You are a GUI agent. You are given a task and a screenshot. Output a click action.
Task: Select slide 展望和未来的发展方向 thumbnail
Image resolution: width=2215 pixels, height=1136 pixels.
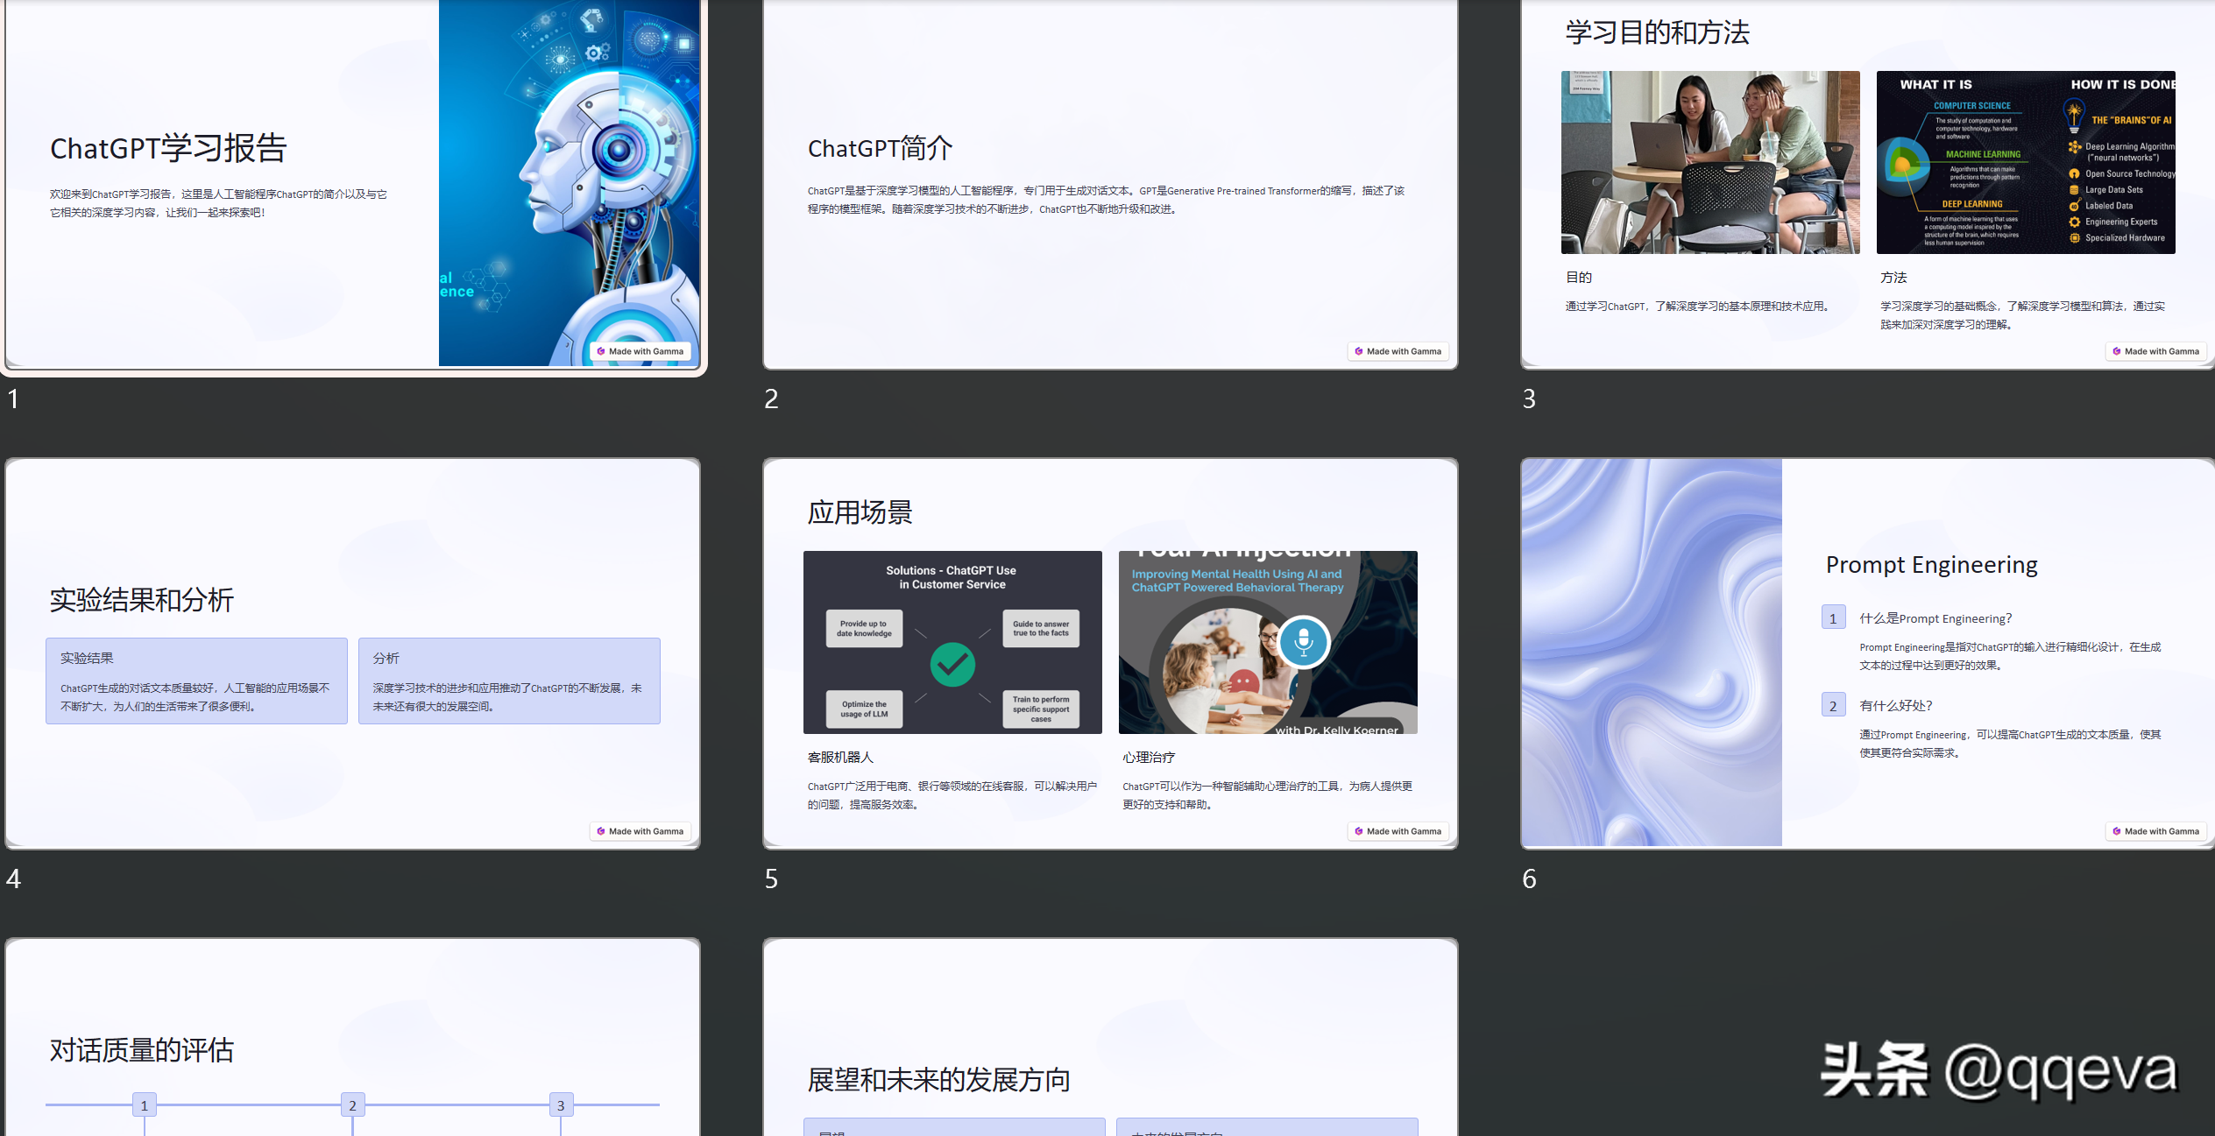[x=1110, y=1037]
